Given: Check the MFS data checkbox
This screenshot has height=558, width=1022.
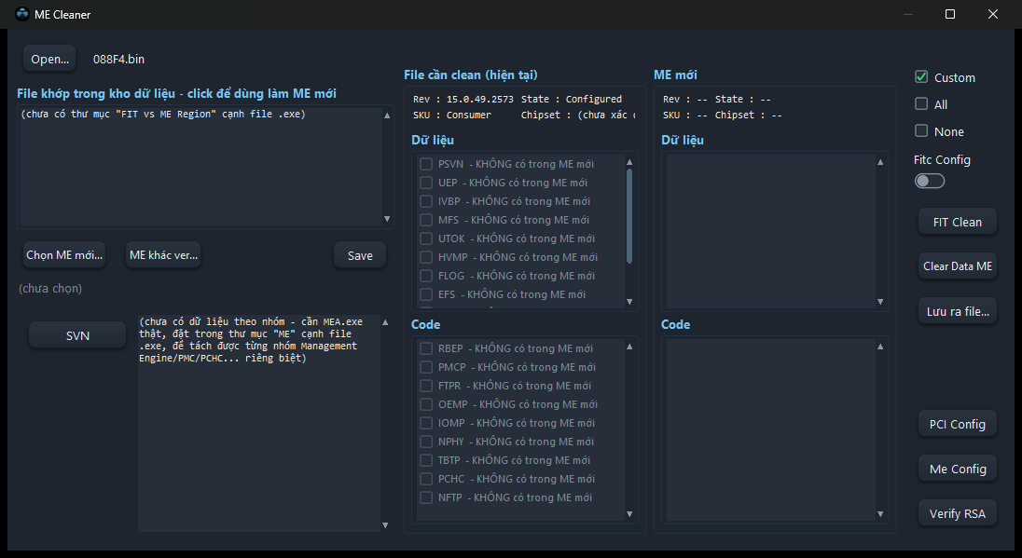Looking at the screenshot, I should click(426, 220).
